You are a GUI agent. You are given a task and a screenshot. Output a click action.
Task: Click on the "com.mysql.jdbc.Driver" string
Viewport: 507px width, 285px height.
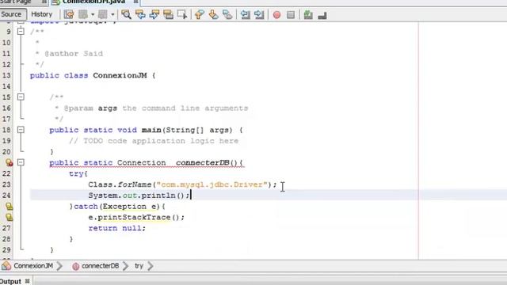tap(212, 184)
